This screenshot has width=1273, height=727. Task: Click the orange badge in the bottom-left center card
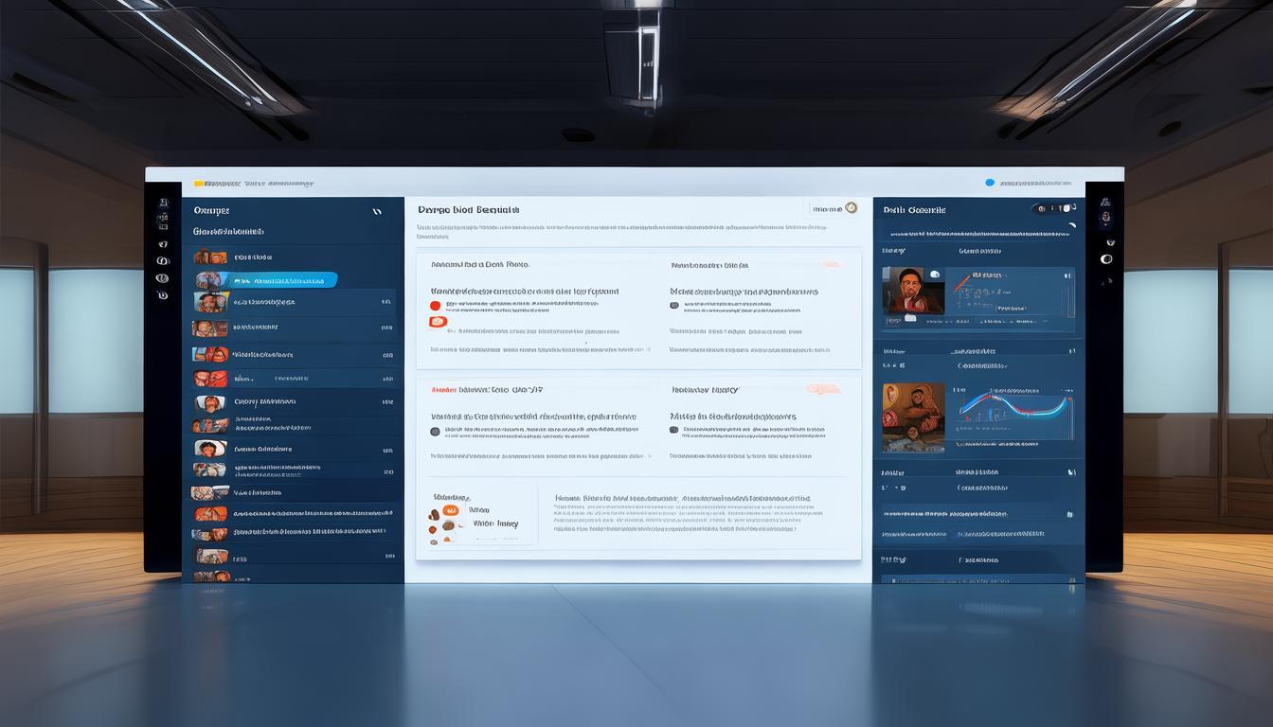click(x=450, y=510)
